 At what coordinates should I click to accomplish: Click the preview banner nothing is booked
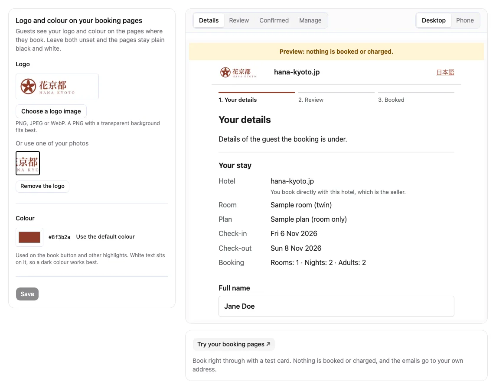(x=336, y=52)
